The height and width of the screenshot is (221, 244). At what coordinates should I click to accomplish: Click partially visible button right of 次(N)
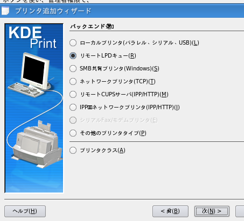click(x=240, y=211)
